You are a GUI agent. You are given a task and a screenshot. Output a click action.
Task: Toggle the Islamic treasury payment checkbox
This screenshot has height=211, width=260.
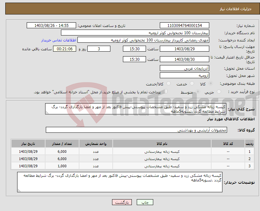coord(165,91)
